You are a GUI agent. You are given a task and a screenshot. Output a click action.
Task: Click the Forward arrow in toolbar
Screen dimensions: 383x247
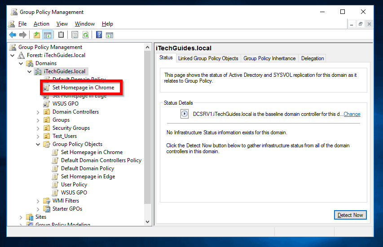pos(23,35)
